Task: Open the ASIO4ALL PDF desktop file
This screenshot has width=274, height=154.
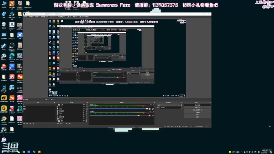Action: pyautogui.click(x=12, y=110)
